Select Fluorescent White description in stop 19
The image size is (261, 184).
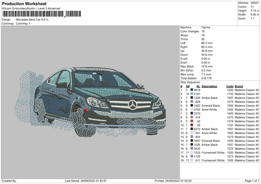pyautogui.click(x=213, y=161)
